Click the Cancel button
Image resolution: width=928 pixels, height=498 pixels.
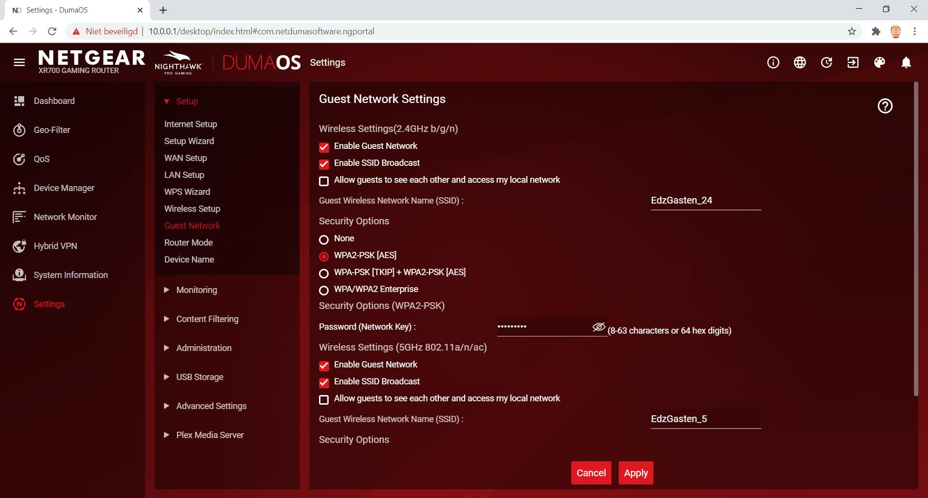click(591, 473)
